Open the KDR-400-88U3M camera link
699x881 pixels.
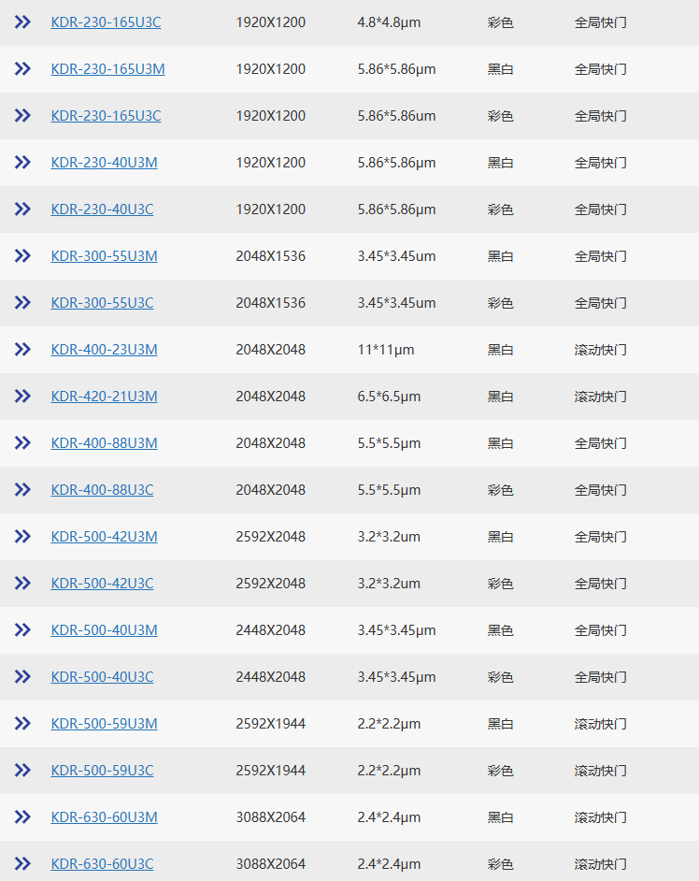(104, 443)
